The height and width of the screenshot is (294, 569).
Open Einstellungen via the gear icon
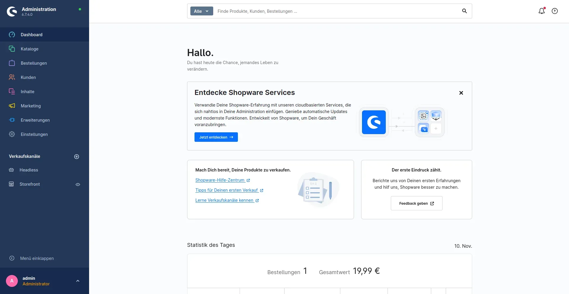(12, 134)
